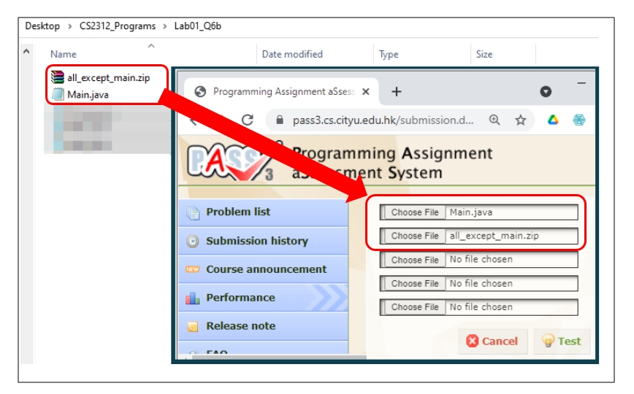Select the Main.java file in Explorer
Image resolution: width=634 pixels, height=394 pixels.
tap(88, 94)
